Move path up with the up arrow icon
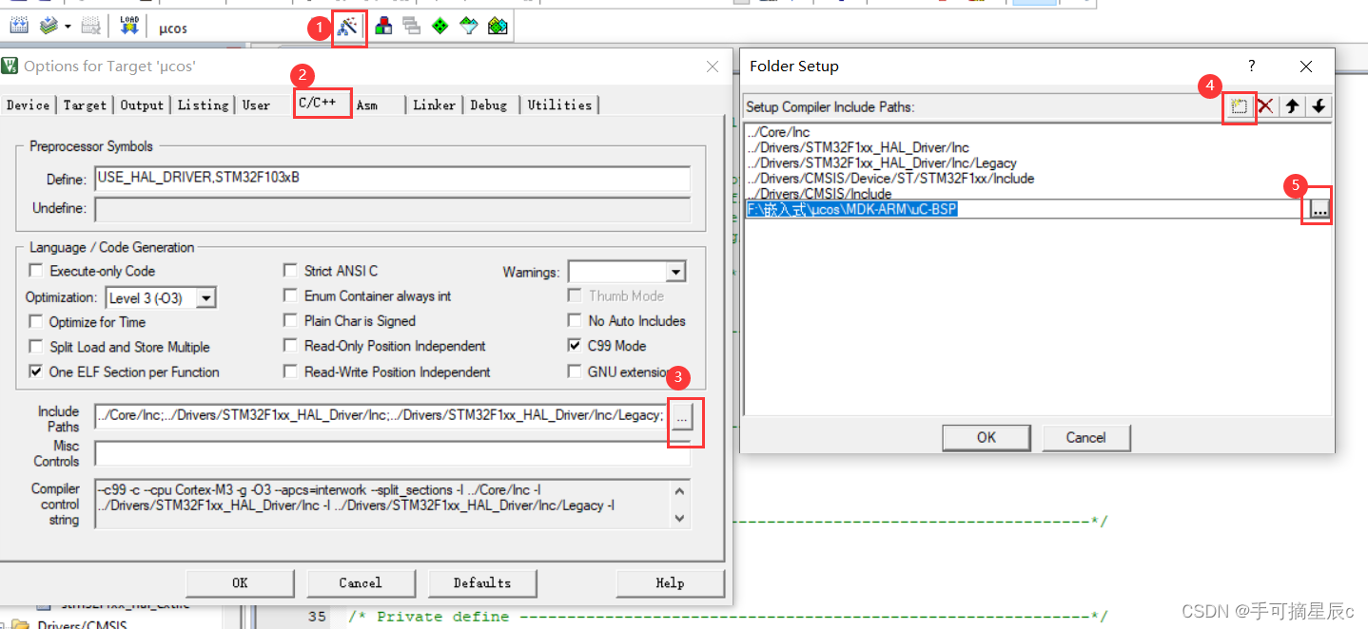This screenshot has width=1368, height=629. coord(1292,106)
